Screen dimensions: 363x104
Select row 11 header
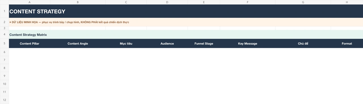click(5, 92)
